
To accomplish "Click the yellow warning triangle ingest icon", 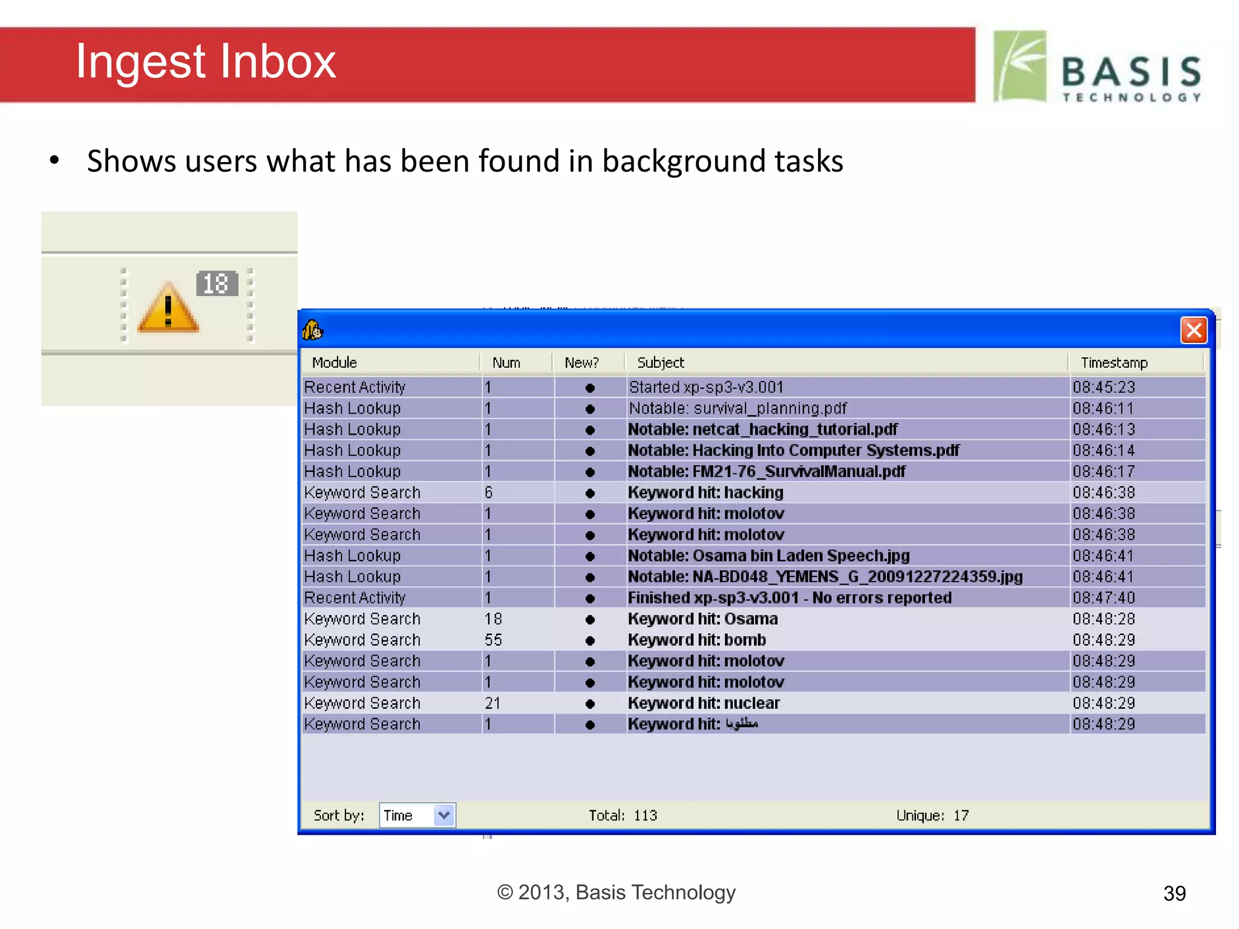I will coord(168,307).
